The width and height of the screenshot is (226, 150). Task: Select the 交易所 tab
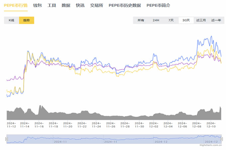coord(97,5)
